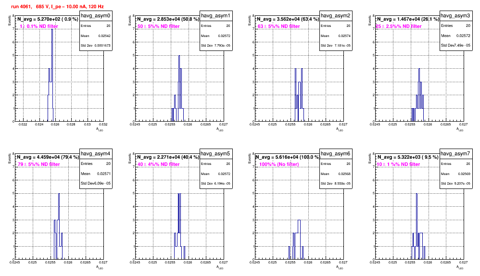Click Mean value 0.02574 in havg_asym2 box
The width and height of the screenshot is (480, 276).
pyautogui.click(x=344, y=36)
